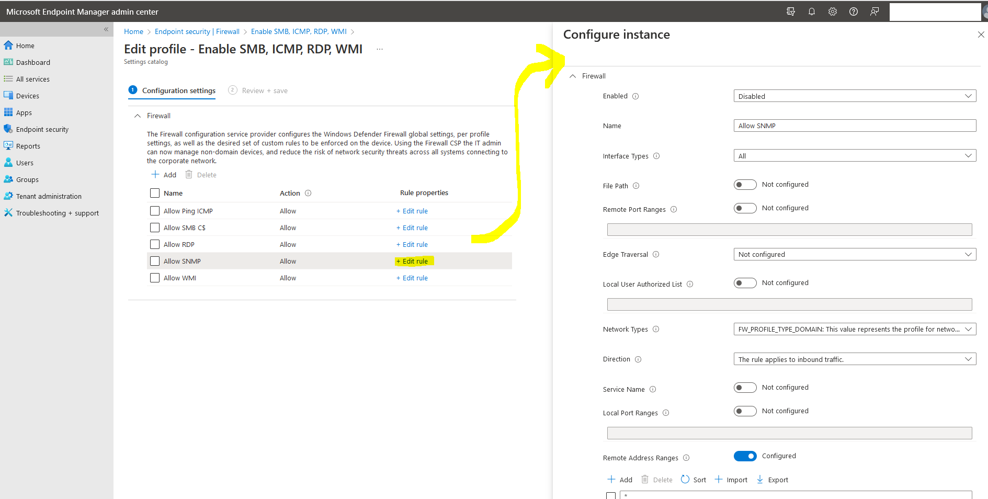Viewport: 988px width, 499px height.
Task: Select Review + save step tab
Action: pyautogui.click(x=258, y=90)
